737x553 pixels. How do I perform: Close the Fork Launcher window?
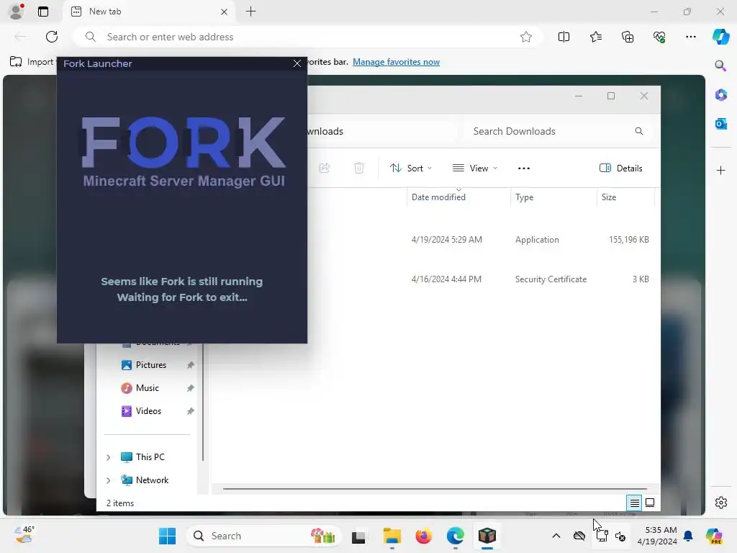point(297,63)
